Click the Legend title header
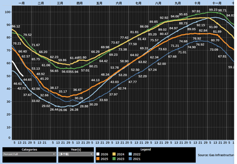This screenshot has height=164, width=237. click(x=145, y=149)
